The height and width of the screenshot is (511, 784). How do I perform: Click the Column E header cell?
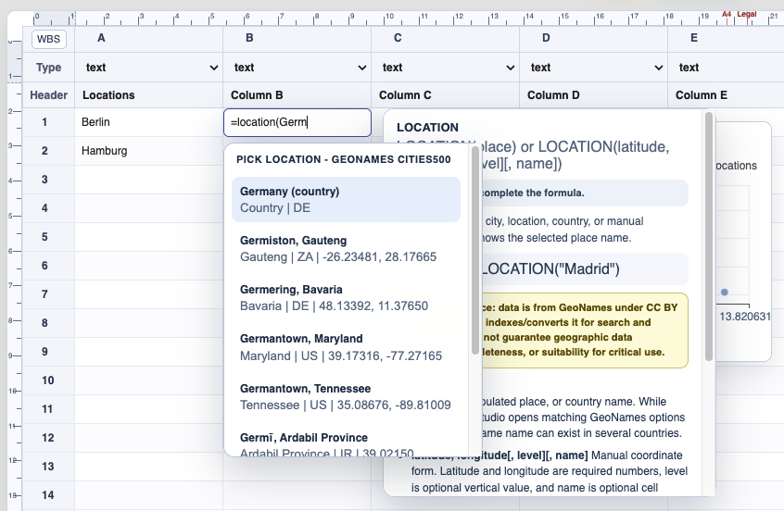pos(726,95)
